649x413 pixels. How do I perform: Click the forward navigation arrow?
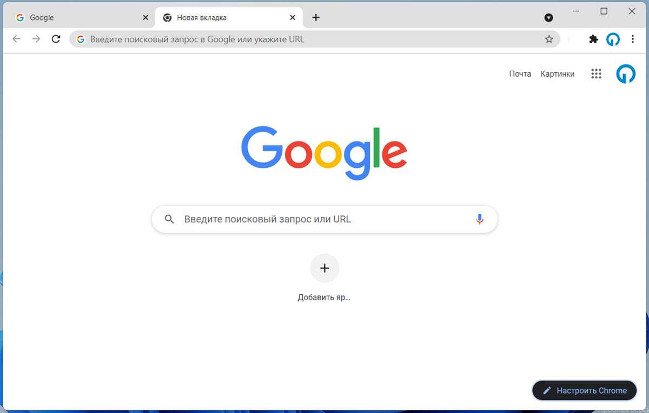(x=36, y=39)
